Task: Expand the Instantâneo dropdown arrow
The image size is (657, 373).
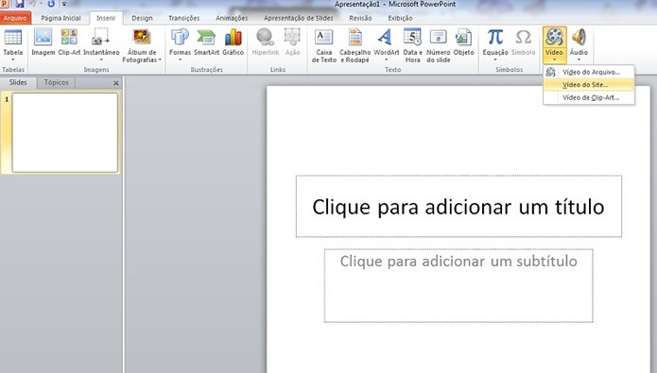Action: click(x=101, y=59)
